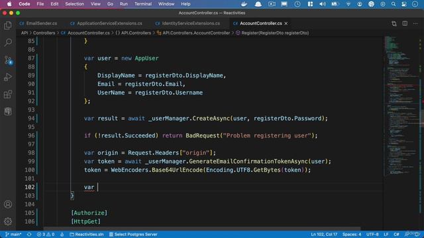424x238 pixels.
Task: Click the horizontal scrollbar under the editor
Action: [x=202, y=229]
